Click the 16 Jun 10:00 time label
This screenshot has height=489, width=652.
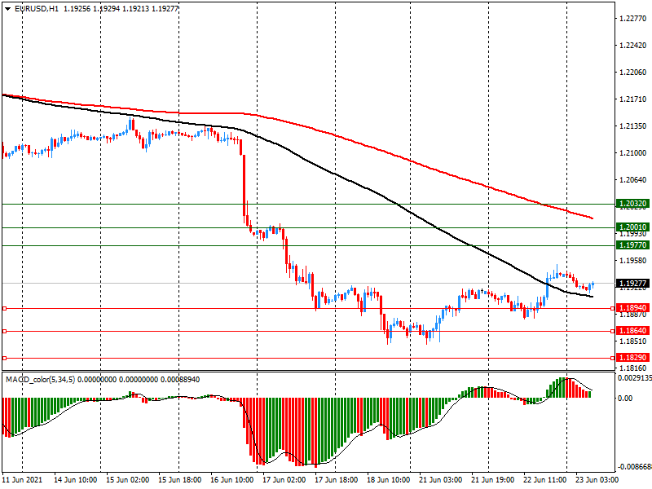point(232,479)
